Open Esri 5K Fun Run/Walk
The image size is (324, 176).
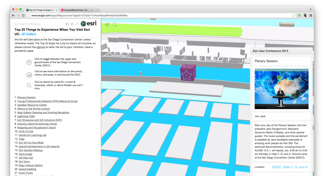(31, 143)
